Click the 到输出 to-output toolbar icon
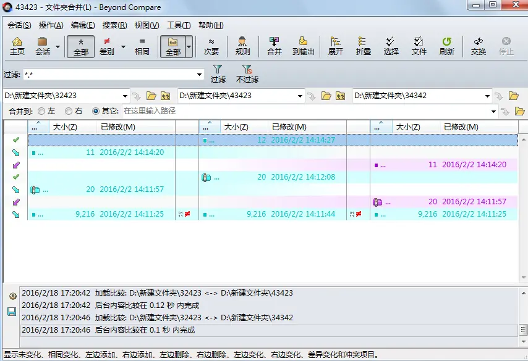The image size is (528, 361). coord(304,46)
